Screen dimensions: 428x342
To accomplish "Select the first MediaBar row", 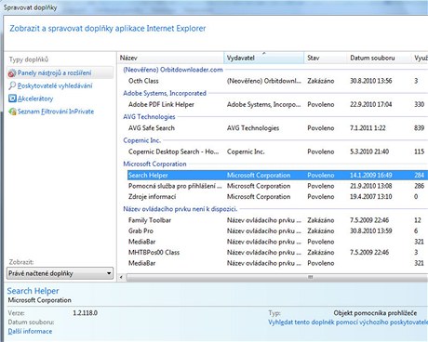I will (x=277, y=242).
